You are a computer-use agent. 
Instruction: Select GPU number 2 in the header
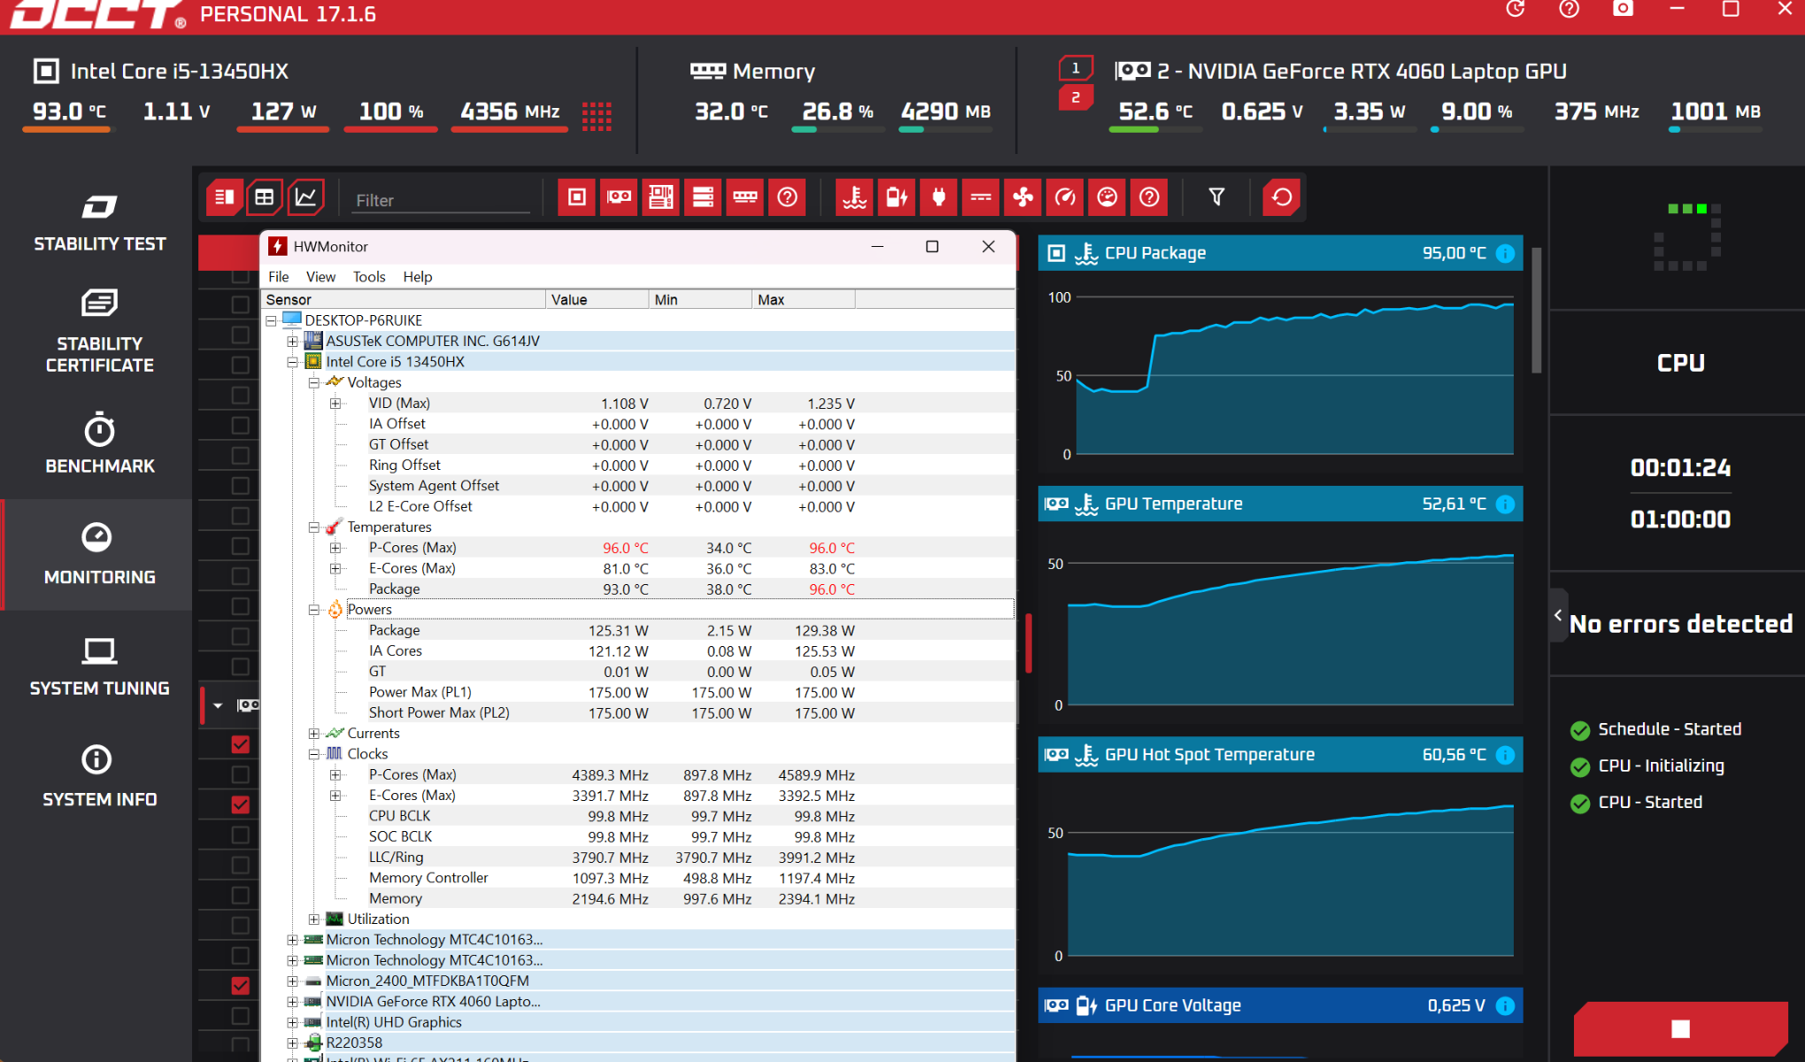1076,97
